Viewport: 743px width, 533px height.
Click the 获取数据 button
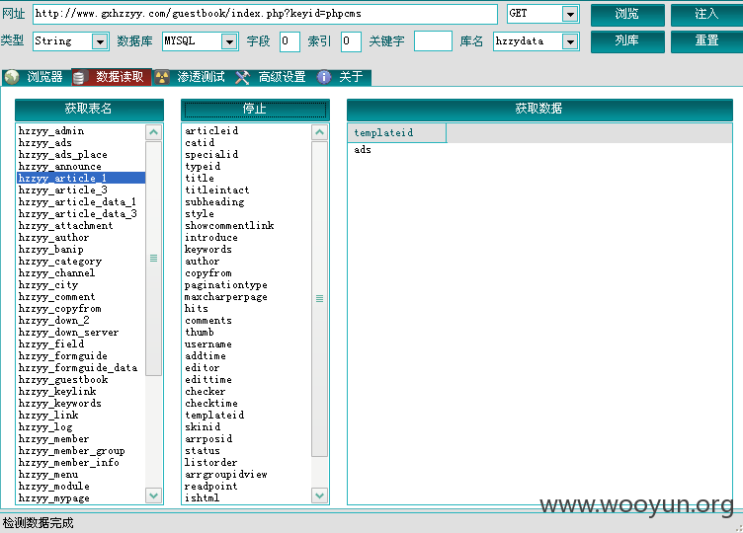(539, 110)
